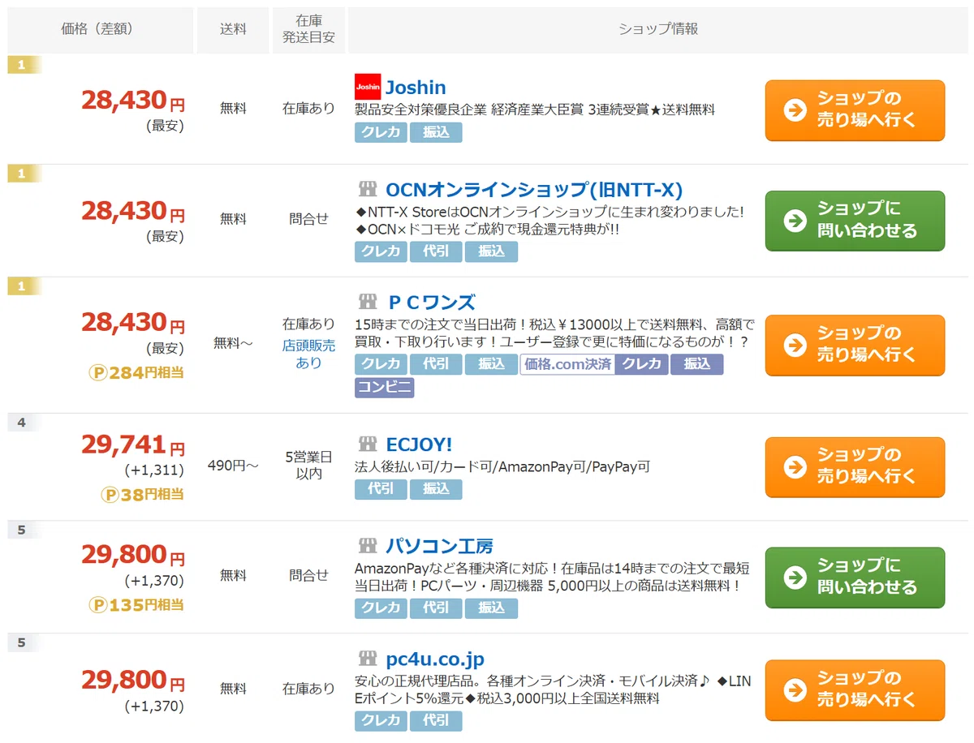Click the 送料 column header
974x743 pixels.
pyautogui.click(x=233, y=29)
